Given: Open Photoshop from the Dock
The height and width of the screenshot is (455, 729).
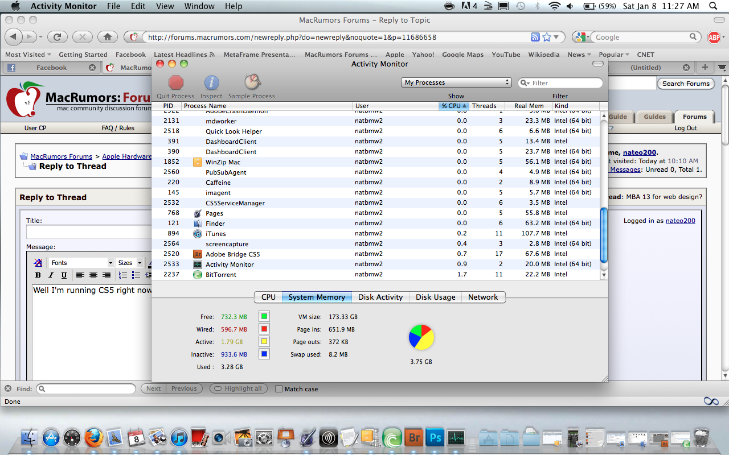Looking at the screenshot, I should [436, 437].
